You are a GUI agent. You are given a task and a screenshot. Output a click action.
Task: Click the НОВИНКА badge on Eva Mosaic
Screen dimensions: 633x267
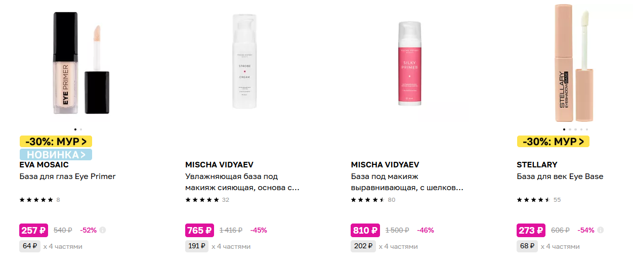click(56, 154)
